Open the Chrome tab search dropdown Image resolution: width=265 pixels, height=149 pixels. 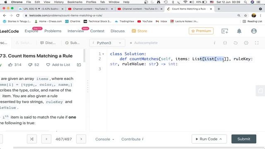click(260, 9)
